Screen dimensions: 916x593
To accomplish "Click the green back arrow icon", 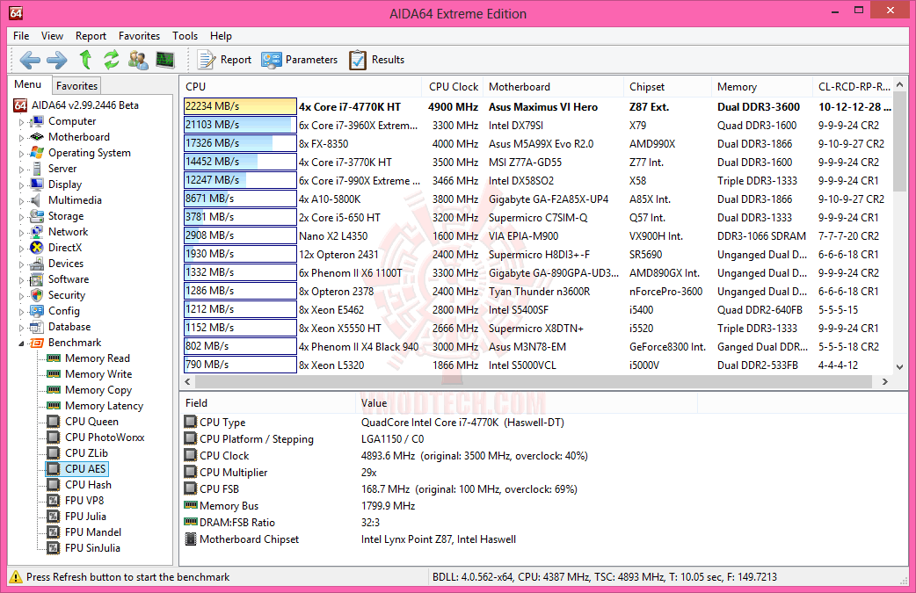I will pyautogui.click(x=29, y=60).
